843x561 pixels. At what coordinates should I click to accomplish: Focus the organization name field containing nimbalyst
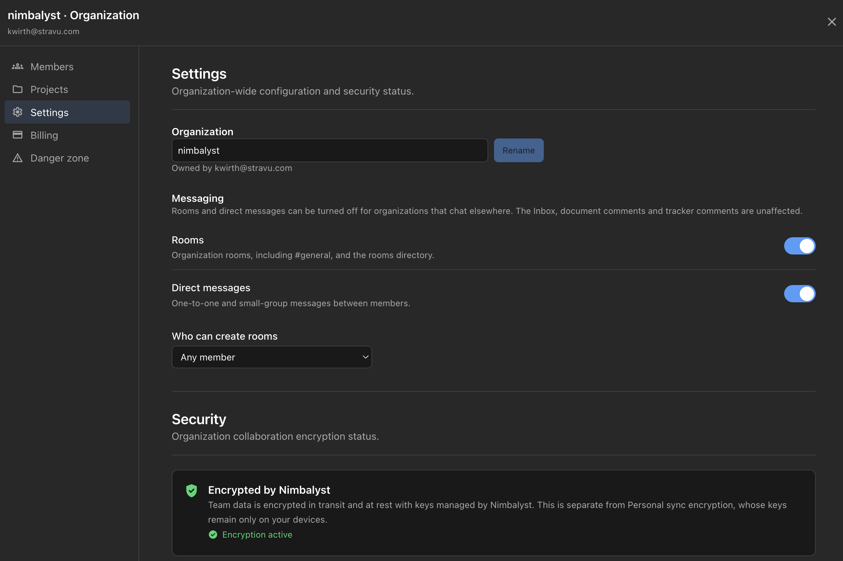pyautogui.click(x=330, y=150)
